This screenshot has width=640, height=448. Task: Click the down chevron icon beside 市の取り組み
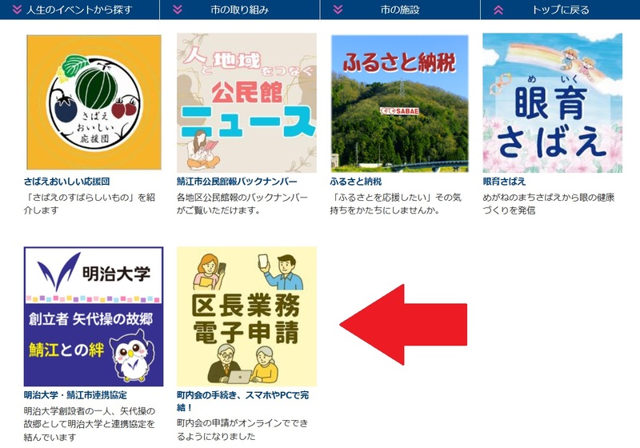pyautogui.click(x=178, y=10)
